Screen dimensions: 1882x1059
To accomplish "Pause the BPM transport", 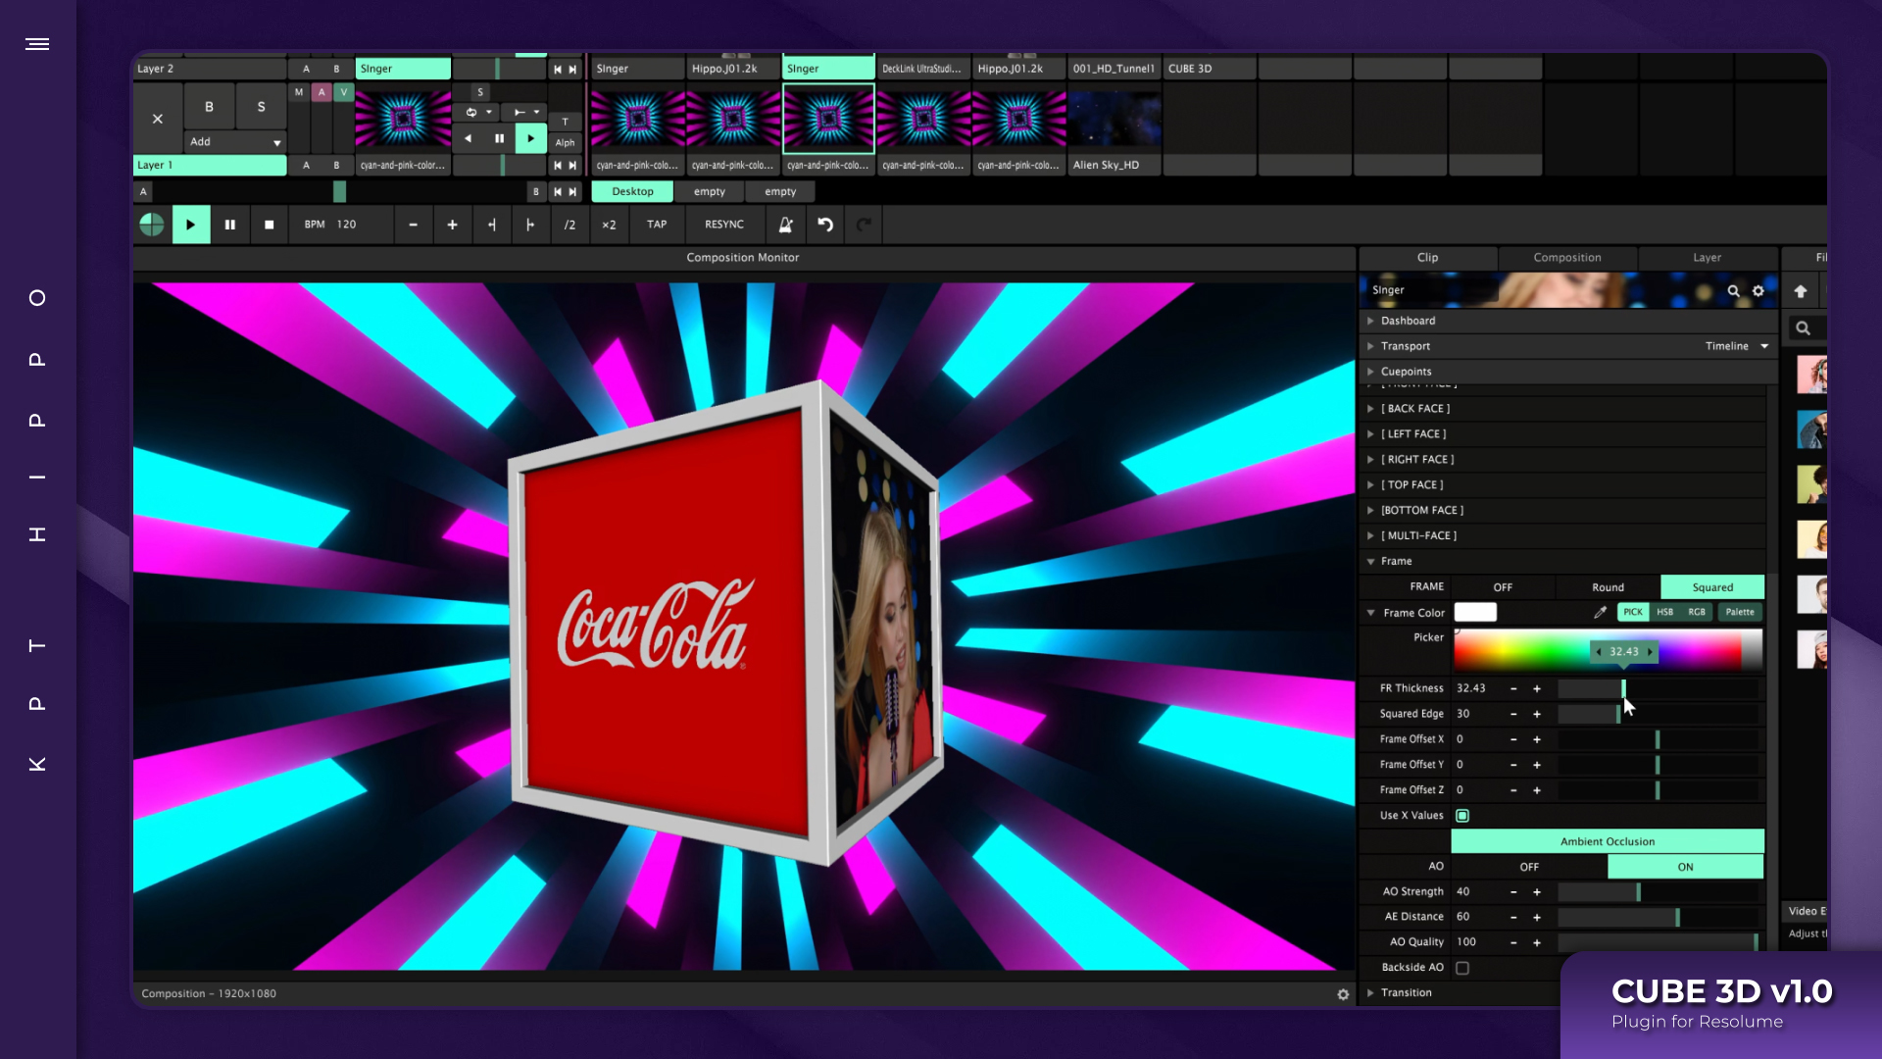I will [x=230, y=225].
